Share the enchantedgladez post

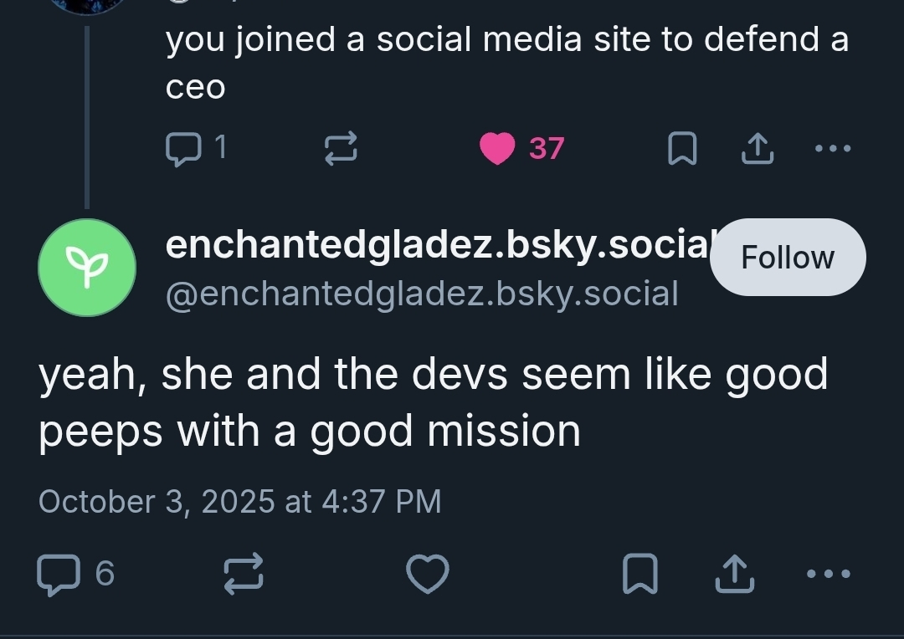(x=733, y=574)
